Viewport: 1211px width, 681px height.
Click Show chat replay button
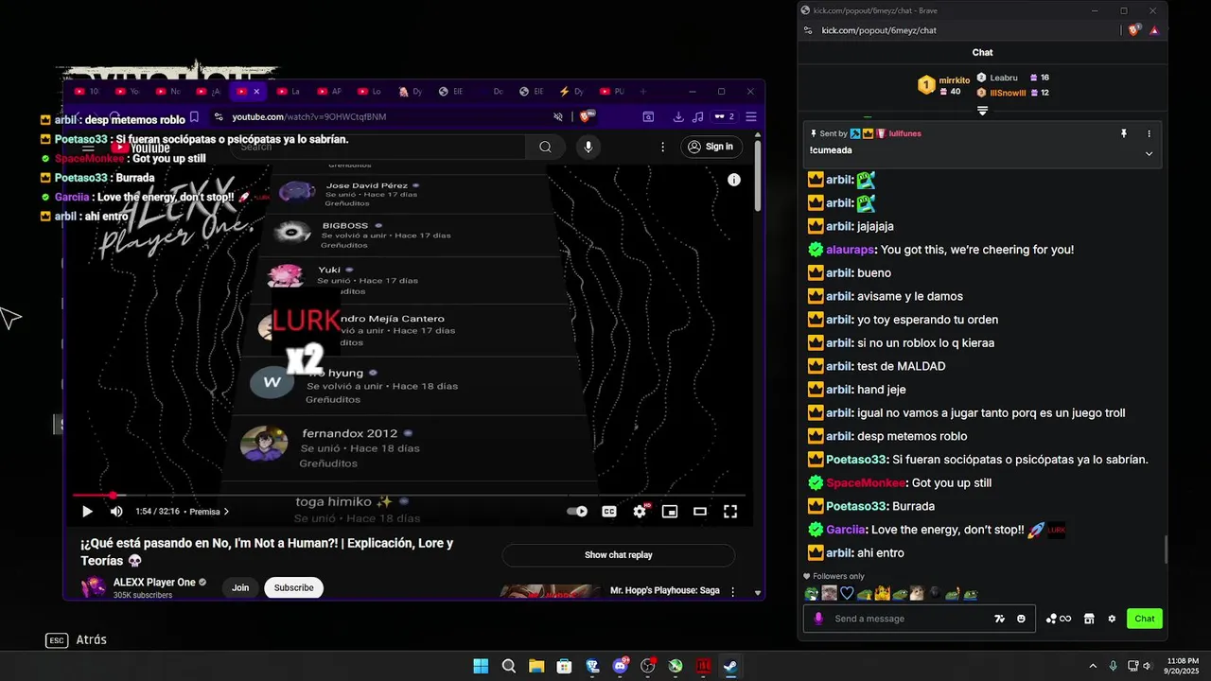pyautogui.click(x=618, y=555)
